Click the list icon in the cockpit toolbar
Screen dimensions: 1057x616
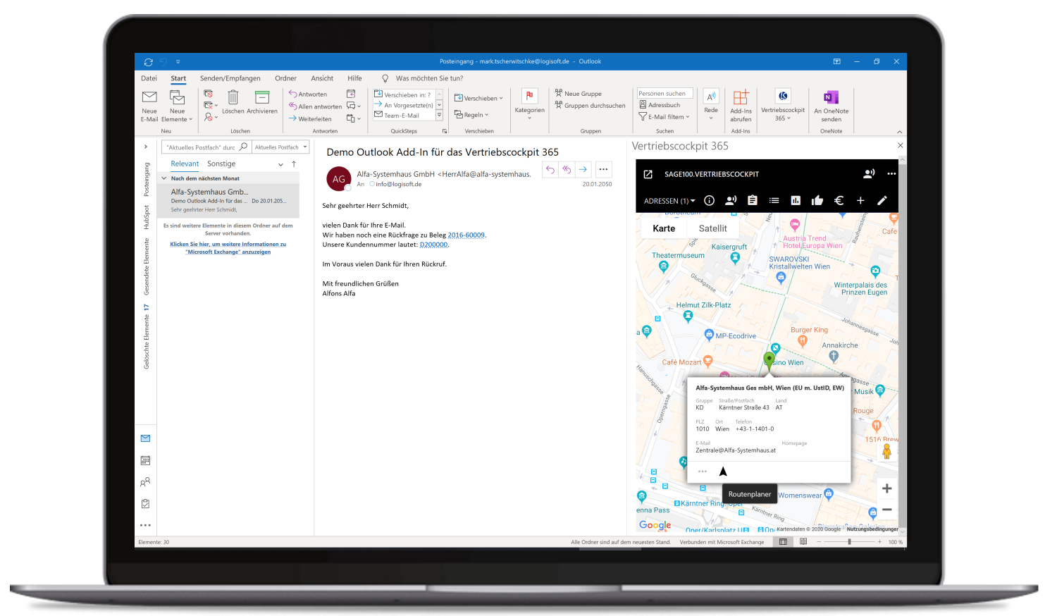click(774, 201)
